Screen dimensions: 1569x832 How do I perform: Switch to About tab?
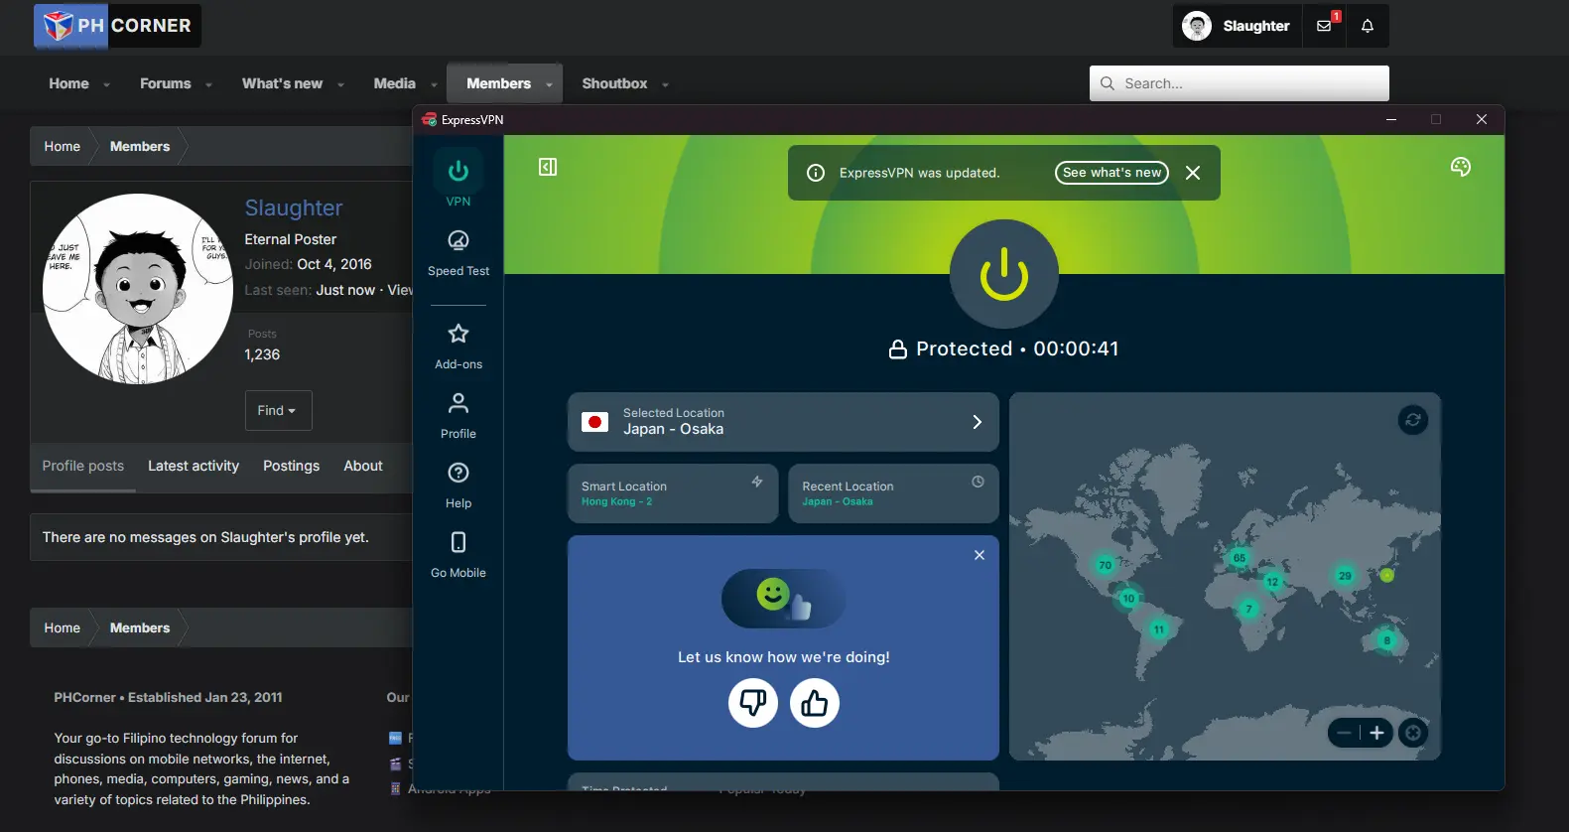click(x=363, y=466)
